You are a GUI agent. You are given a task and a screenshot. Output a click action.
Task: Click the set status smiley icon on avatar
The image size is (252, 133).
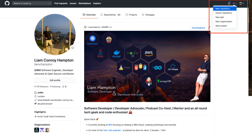tap(73, 48)
